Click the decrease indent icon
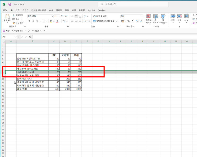The height and width of the screenshot is (157, 197). tap(85, 21)
